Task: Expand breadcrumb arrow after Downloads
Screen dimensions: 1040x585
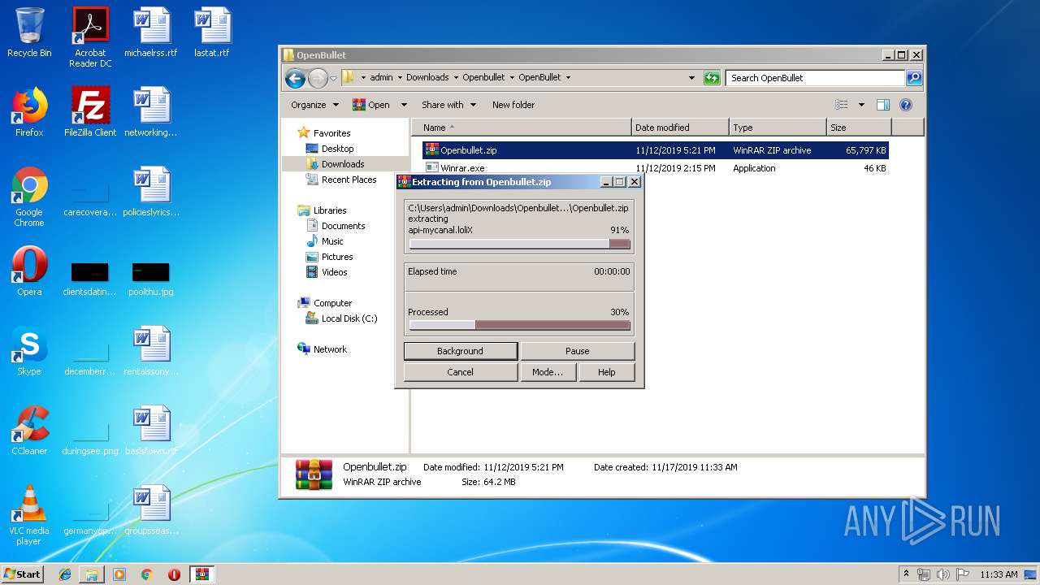Action: pyautogui.click(x=456, y=78)
